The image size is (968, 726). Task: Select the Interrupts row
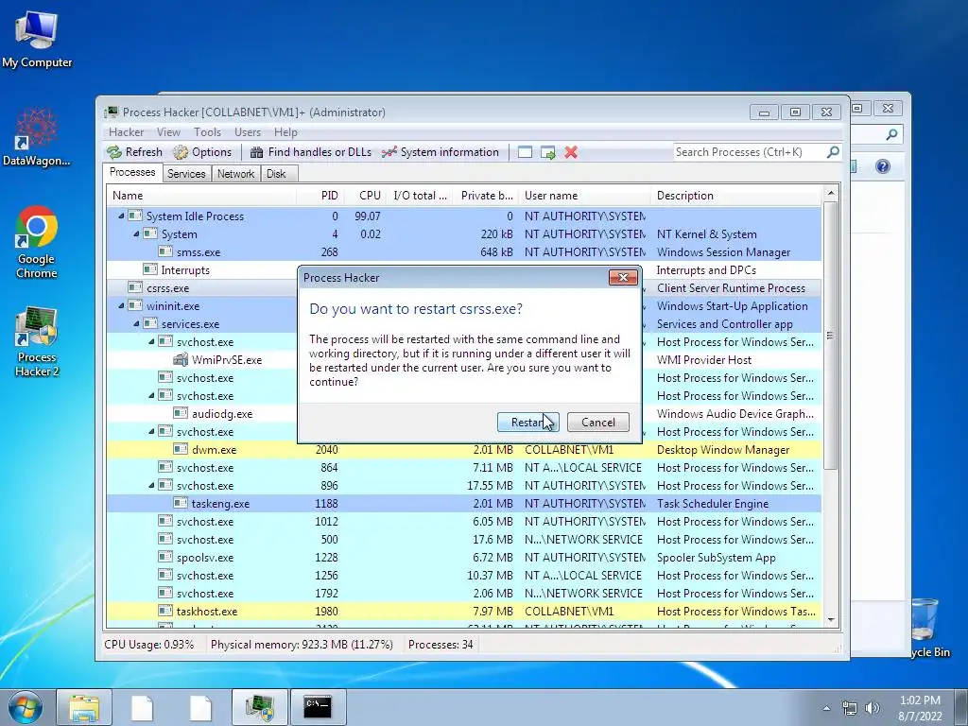[464, 269]
